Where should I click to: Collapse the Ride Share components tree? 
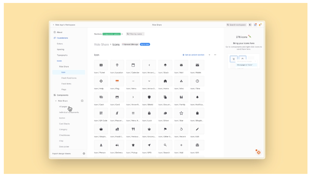coord(56,101)
